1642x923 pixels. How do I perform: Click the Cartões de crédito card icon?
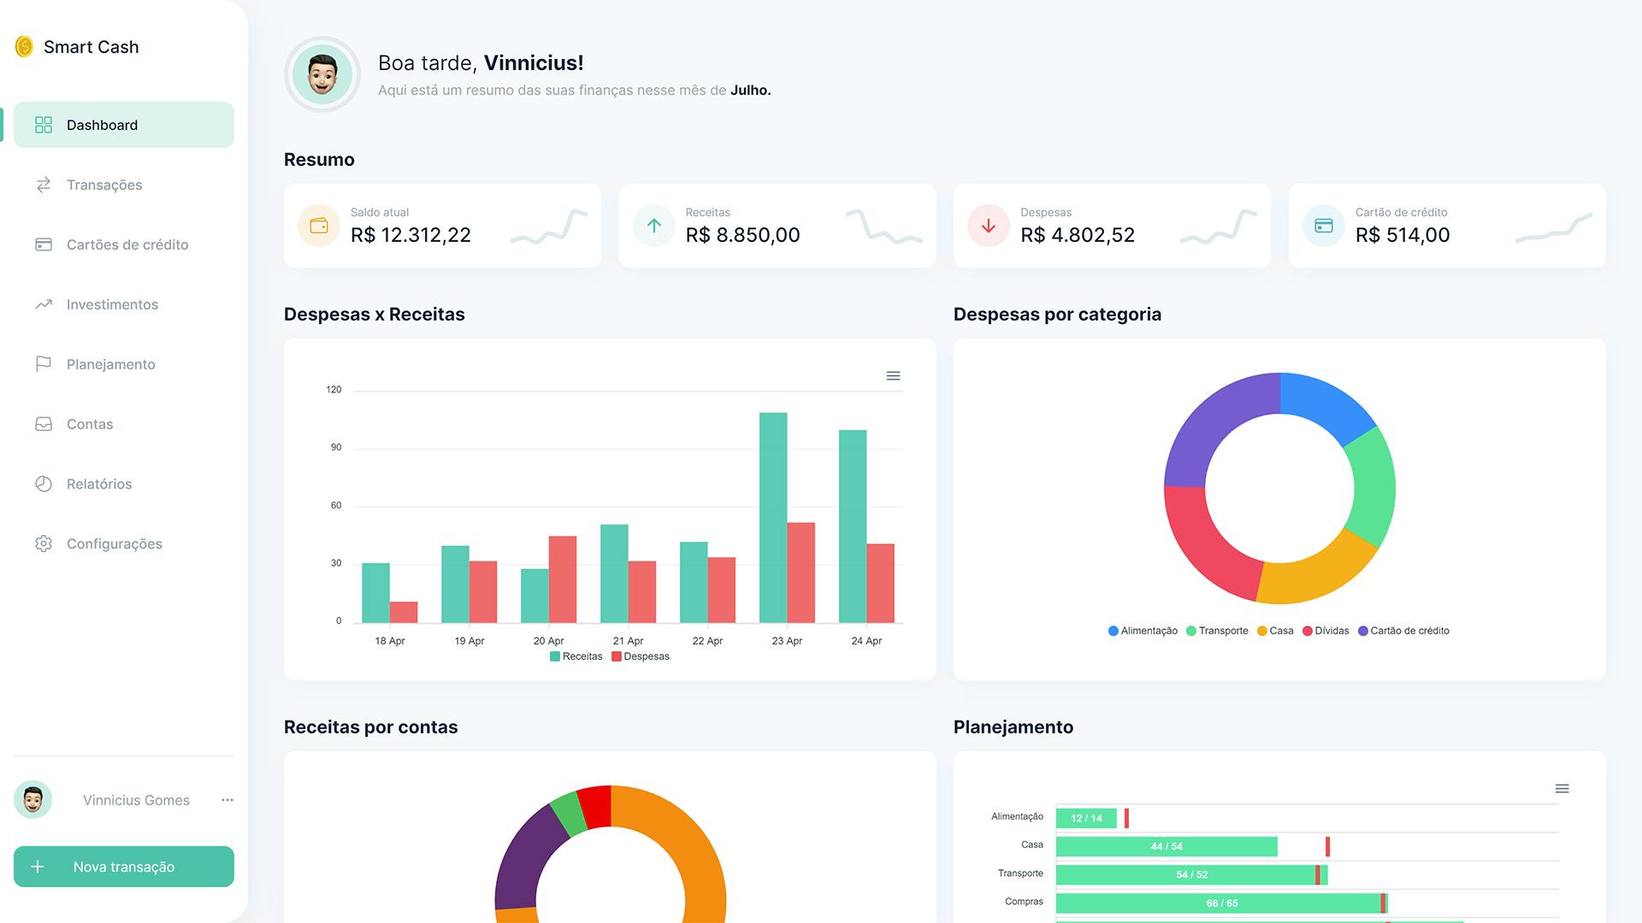44,244
